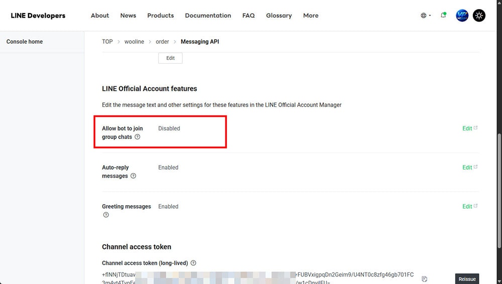
Task: Select the Enabled status for Greeting messages
Action: click(x=168, y=207)
